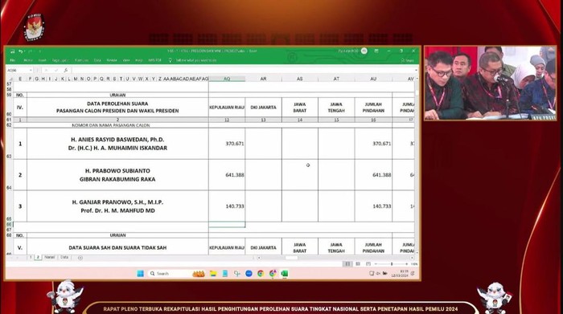Click the DATA SUARA SAH DAN SUARA TIDAK SAH cell
The image size is (563, 314).
pos(117,247)
